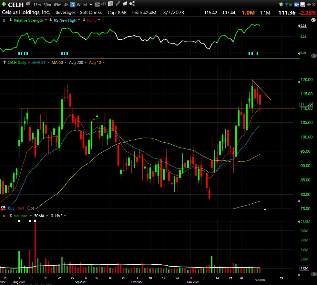Expand the HVE dropdown arrow

pyautogui.click(x=65, y=216)
